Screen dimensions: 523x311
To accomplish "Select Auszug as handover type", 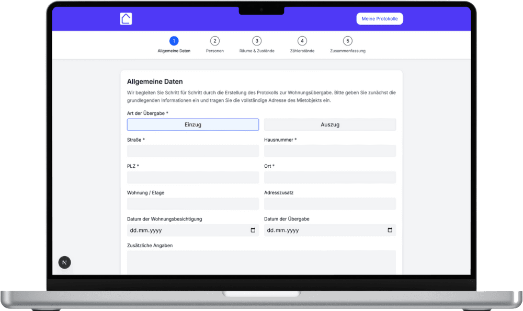I will 329,124.
